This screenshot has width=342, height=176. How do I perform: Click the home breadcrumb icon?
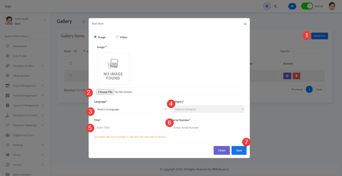coord(84,21)
